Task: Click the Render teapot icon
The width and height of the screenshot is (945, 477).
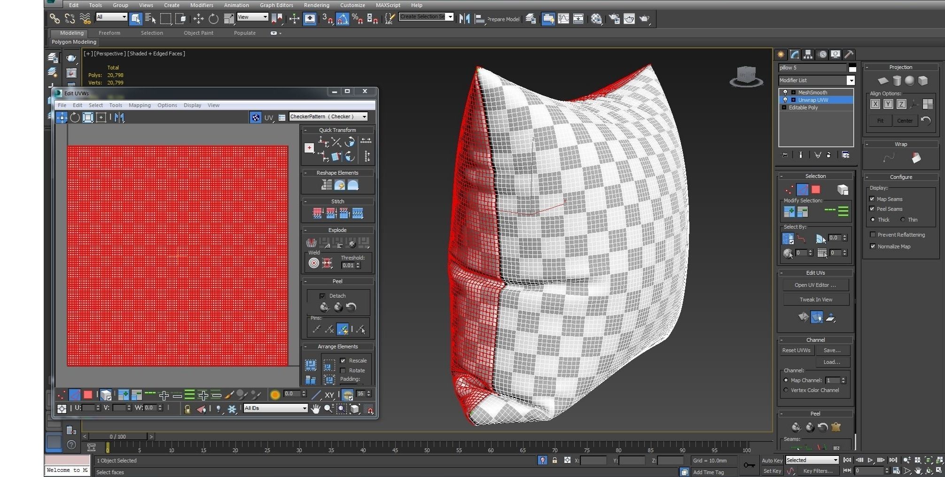Action: (x=644, y=19)
